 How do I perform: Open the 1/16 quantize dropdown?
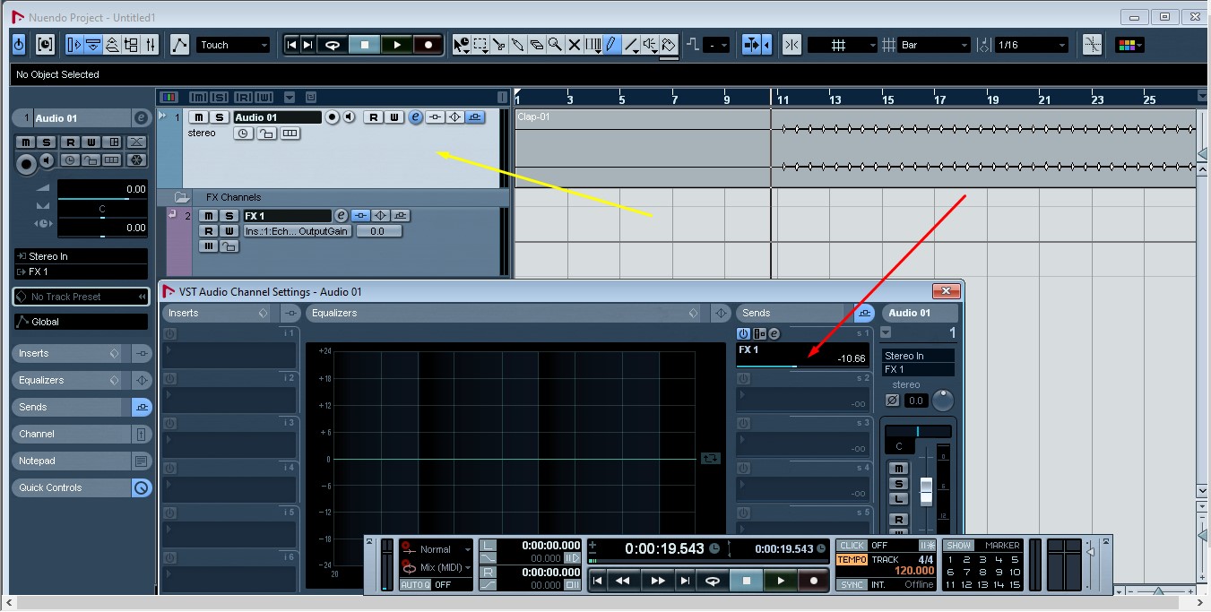point(1031,45)
